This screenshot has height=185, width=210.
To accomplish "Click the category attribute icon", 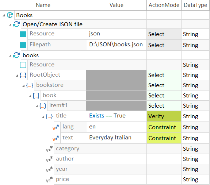I will (x=49, y=149).
